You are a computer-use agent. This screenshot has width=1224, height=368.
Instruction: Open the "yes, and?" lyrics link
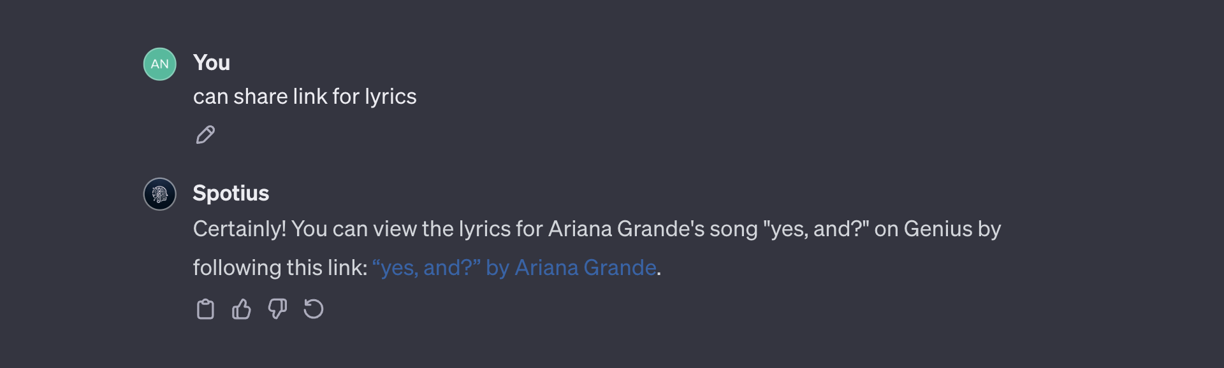click(x=427, y=268)
